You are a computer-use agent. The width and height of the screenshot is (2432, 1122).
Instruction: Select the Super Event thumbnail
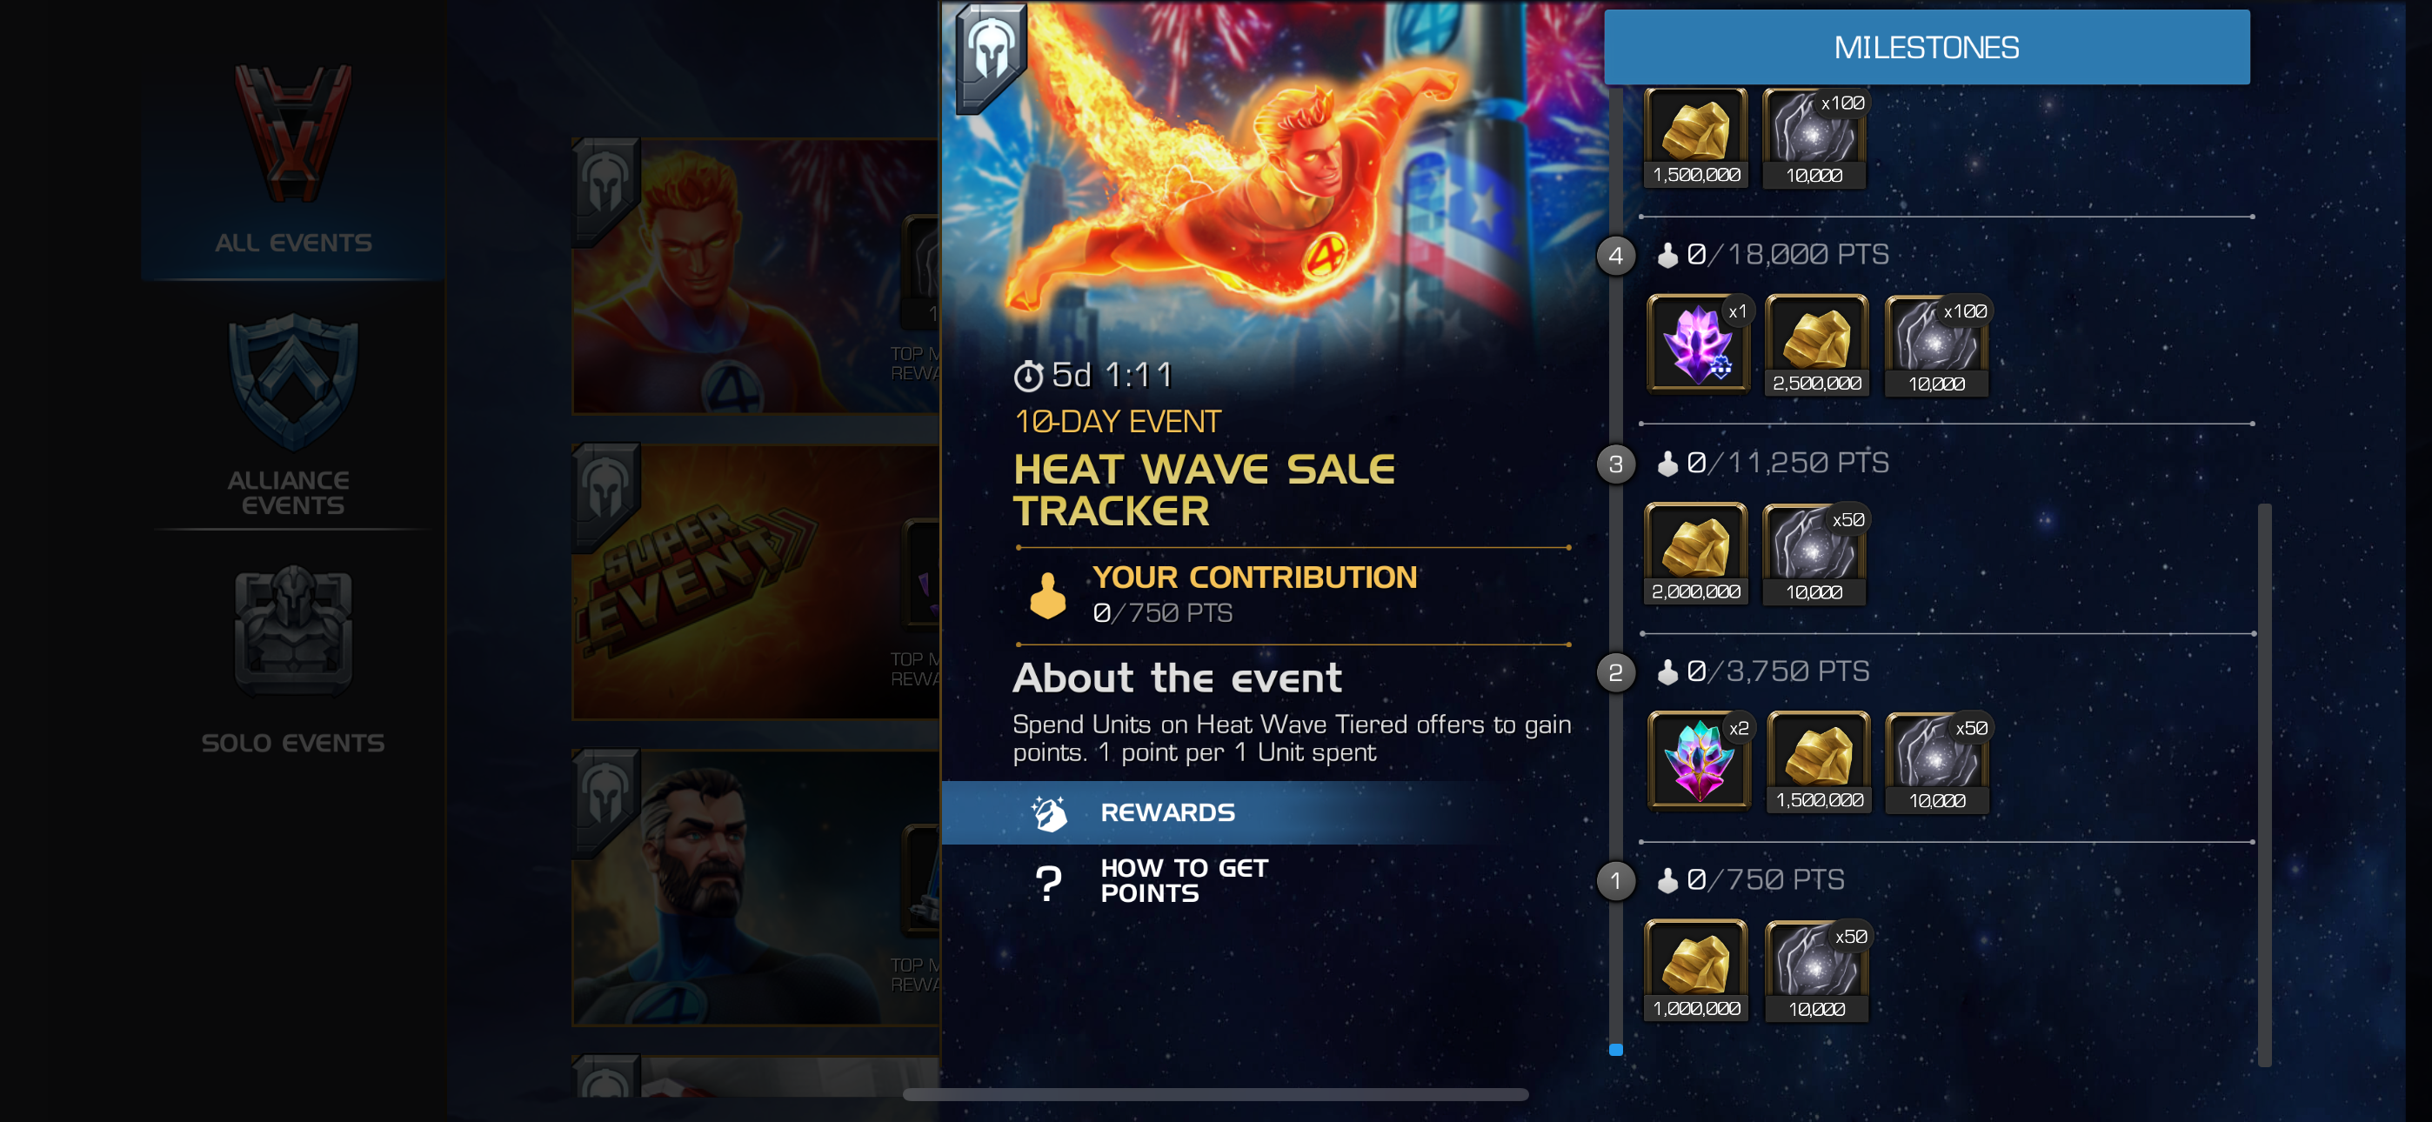coord(756,582)
